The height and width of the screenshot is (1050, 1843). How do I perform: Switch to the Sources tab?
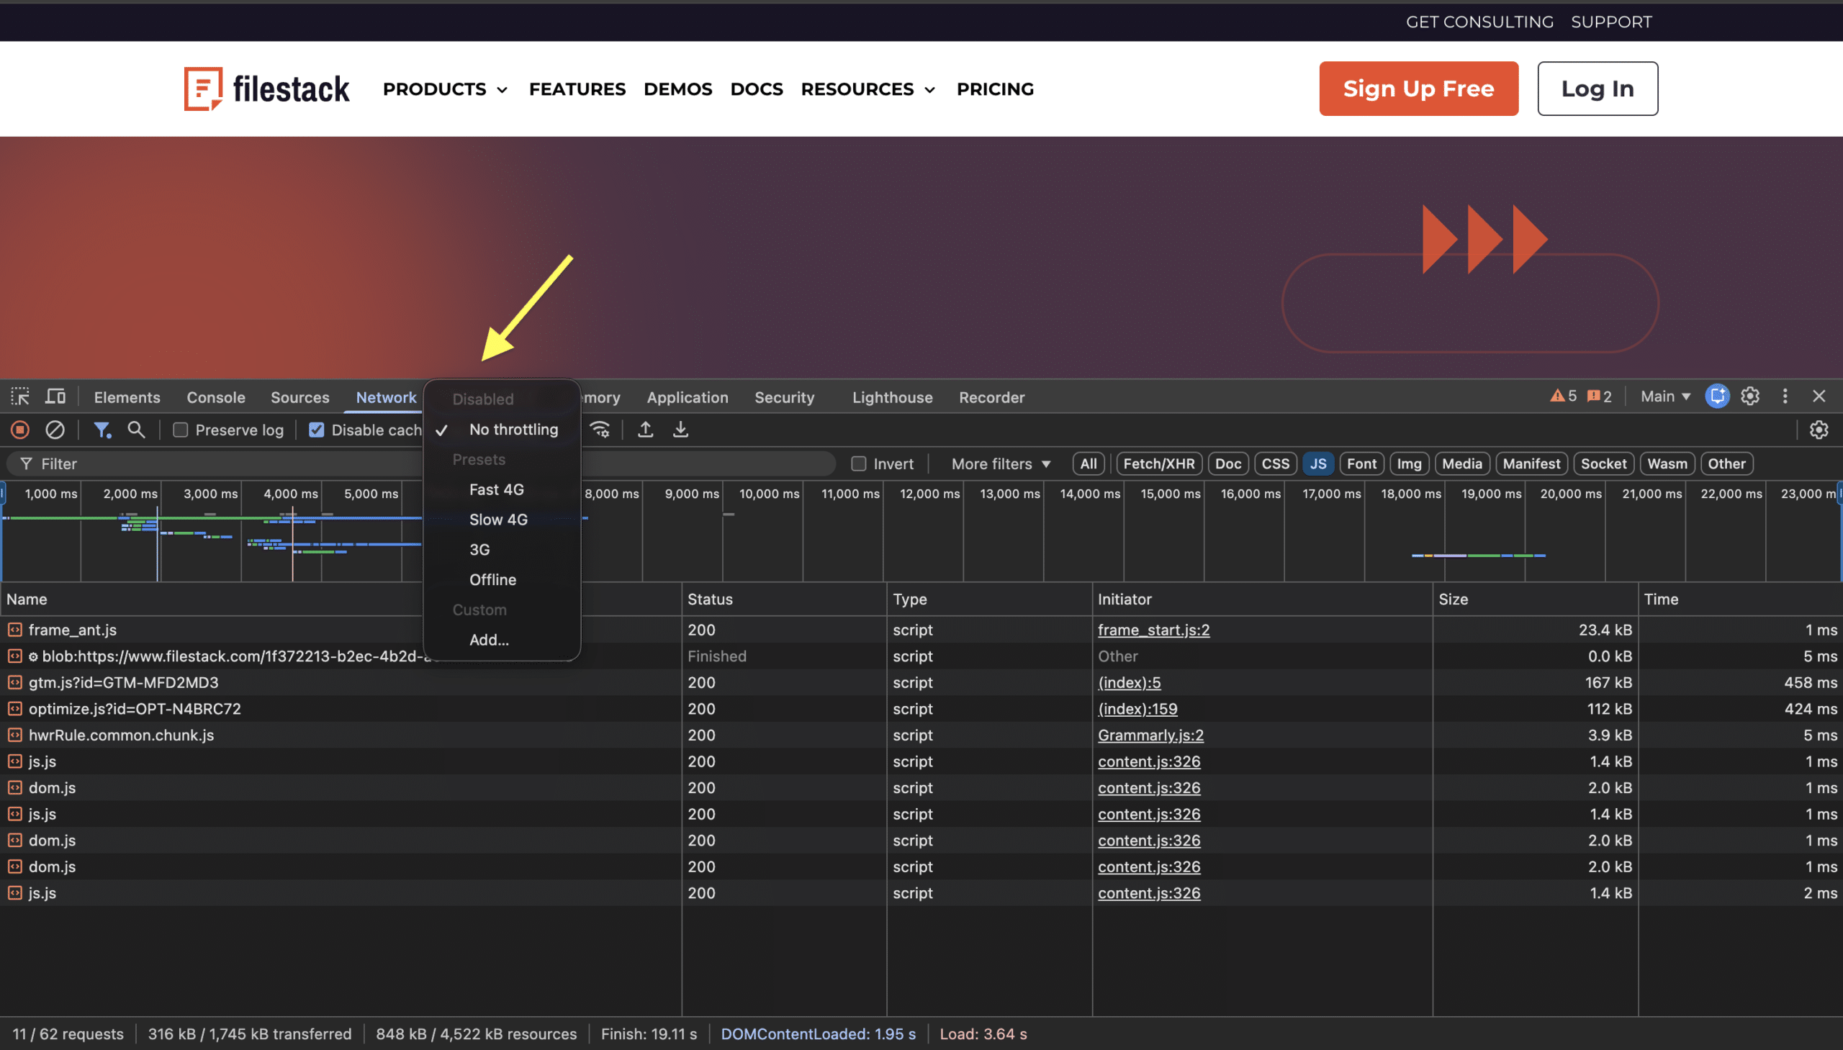(300, 397)
